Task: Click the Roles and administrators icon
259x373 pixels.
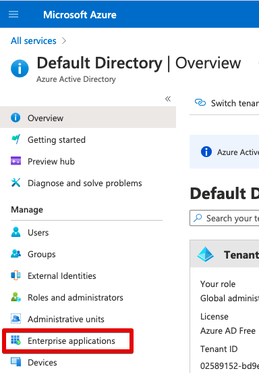Action: click(x=16, y=297)
